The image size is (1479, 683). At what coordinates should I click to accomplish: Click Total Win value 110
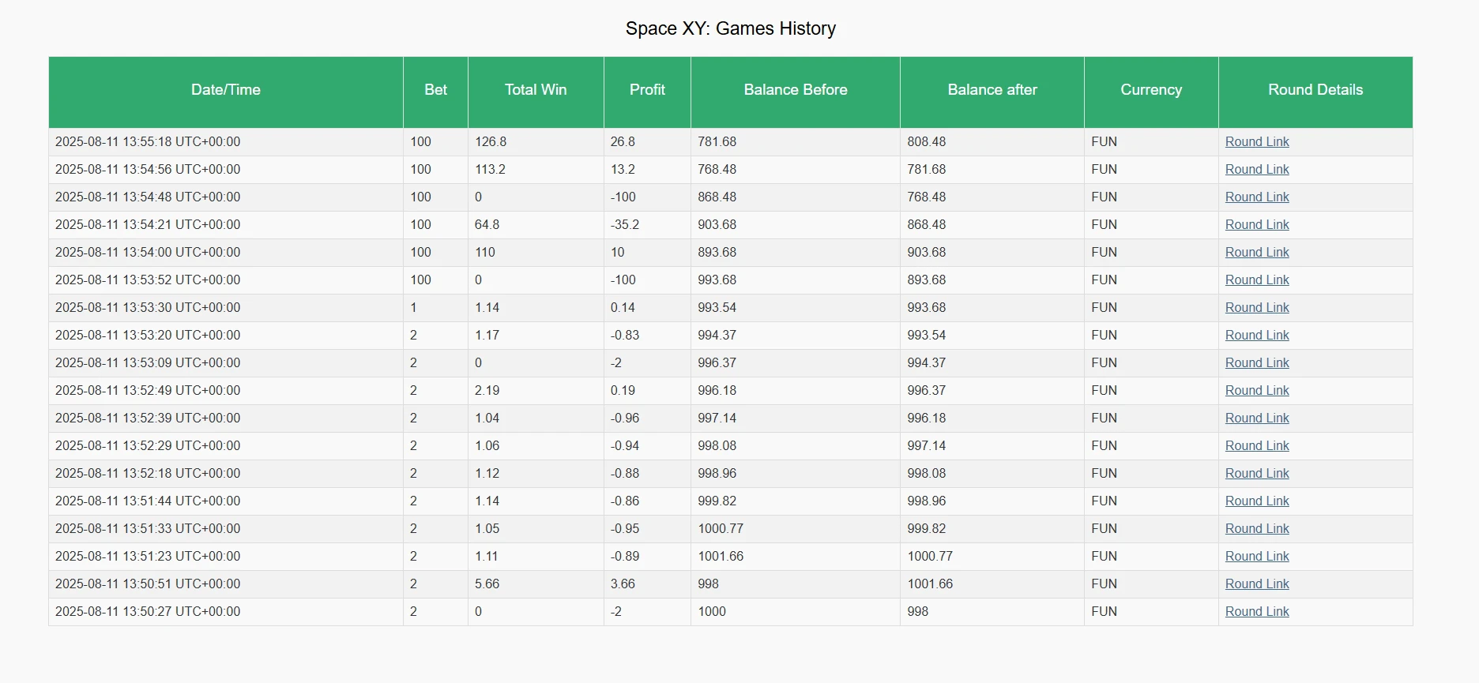pos(485,253)
